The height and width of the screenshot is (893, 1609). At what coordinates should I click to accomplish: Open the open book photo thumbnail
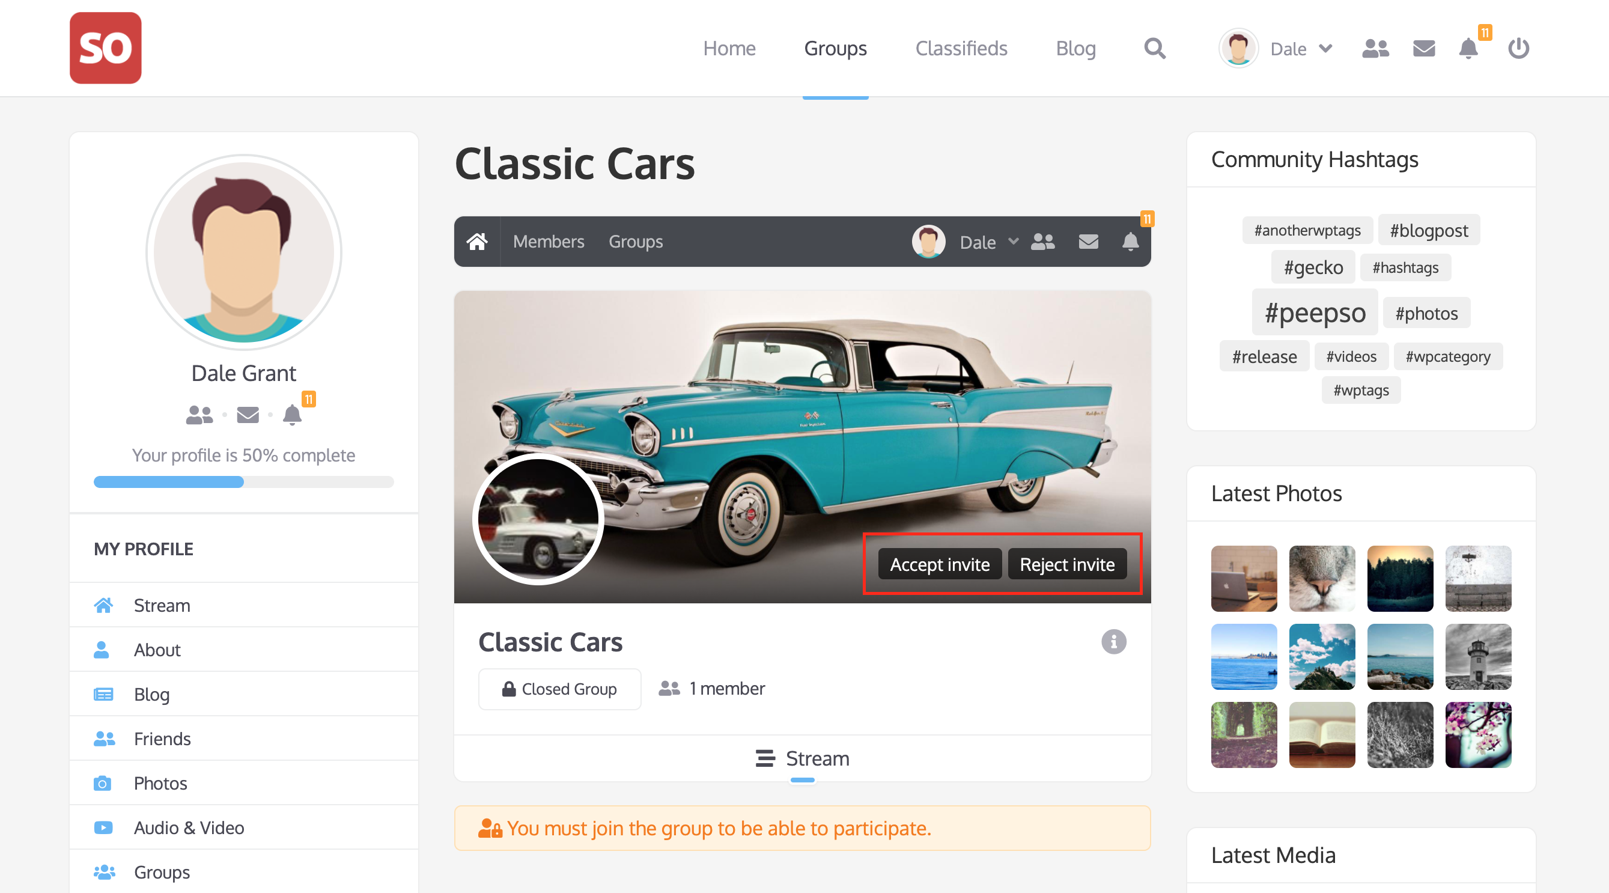click(1322, 734)
